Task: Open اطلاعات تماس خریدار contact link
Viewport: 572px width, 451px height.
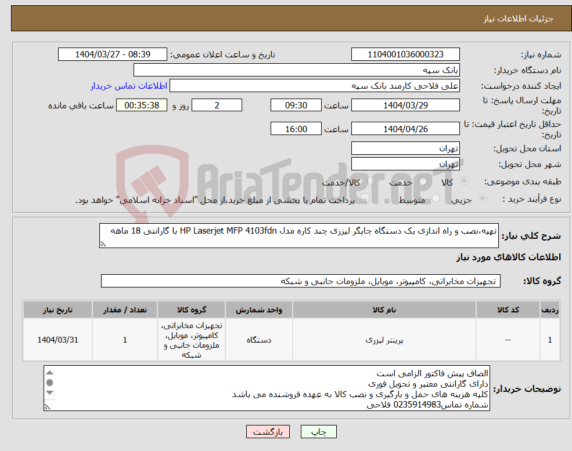Action: click(x=129, y=86)
